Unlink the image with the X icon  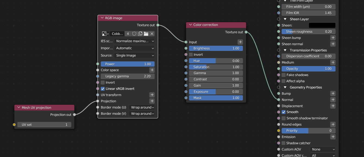pos(152,34)
